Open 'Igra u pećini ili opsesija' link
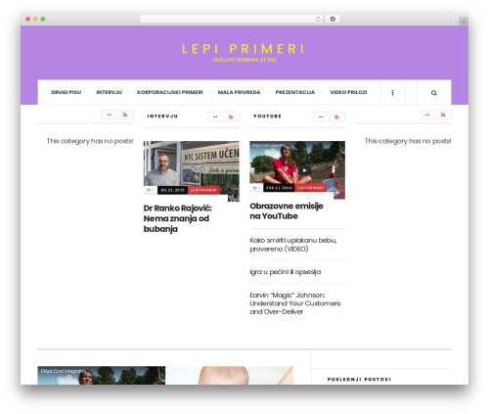Image resolution: width=489 pixels, height=414 pixels. coord(286,272)
